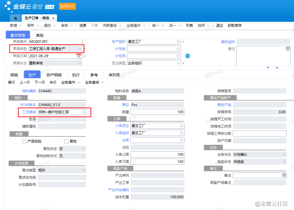Expand 需求类型 dropdown

coord(84,170)
